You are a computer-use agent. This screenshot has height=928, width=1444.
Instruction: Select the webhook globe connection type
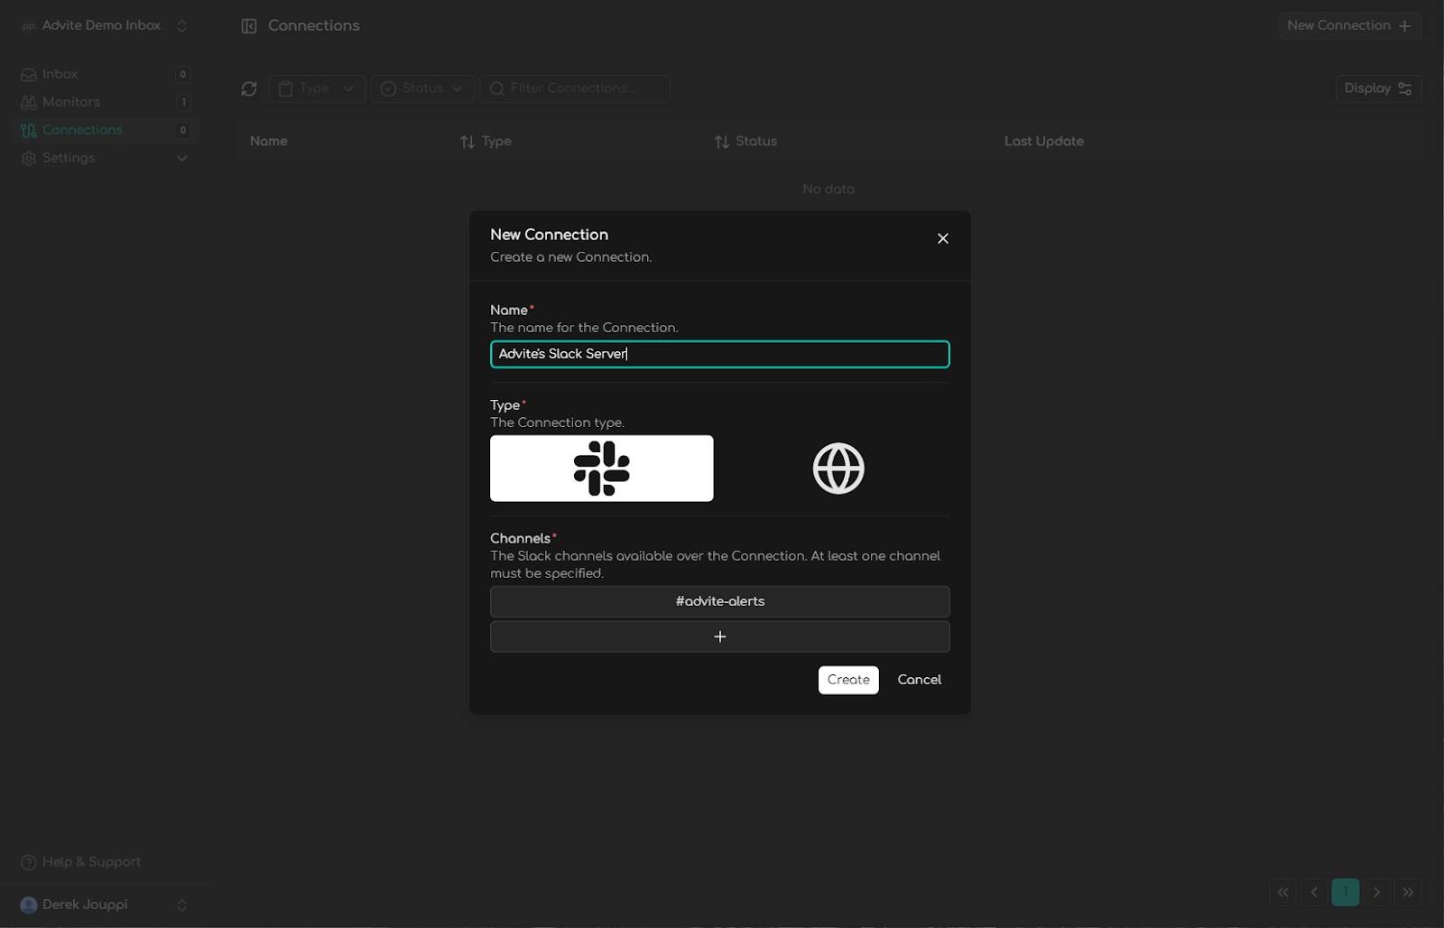point(838,468)
